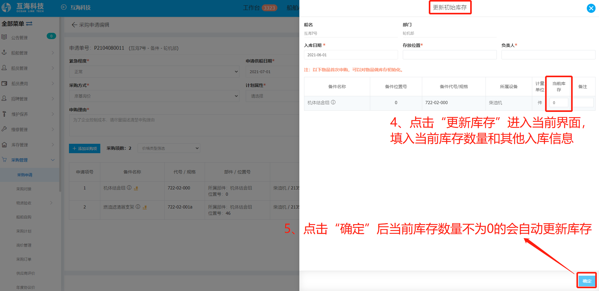599x291 pixels.
Task: Click info icon next to 机体结合组 in purchase list
Action: tap(129, 188)
